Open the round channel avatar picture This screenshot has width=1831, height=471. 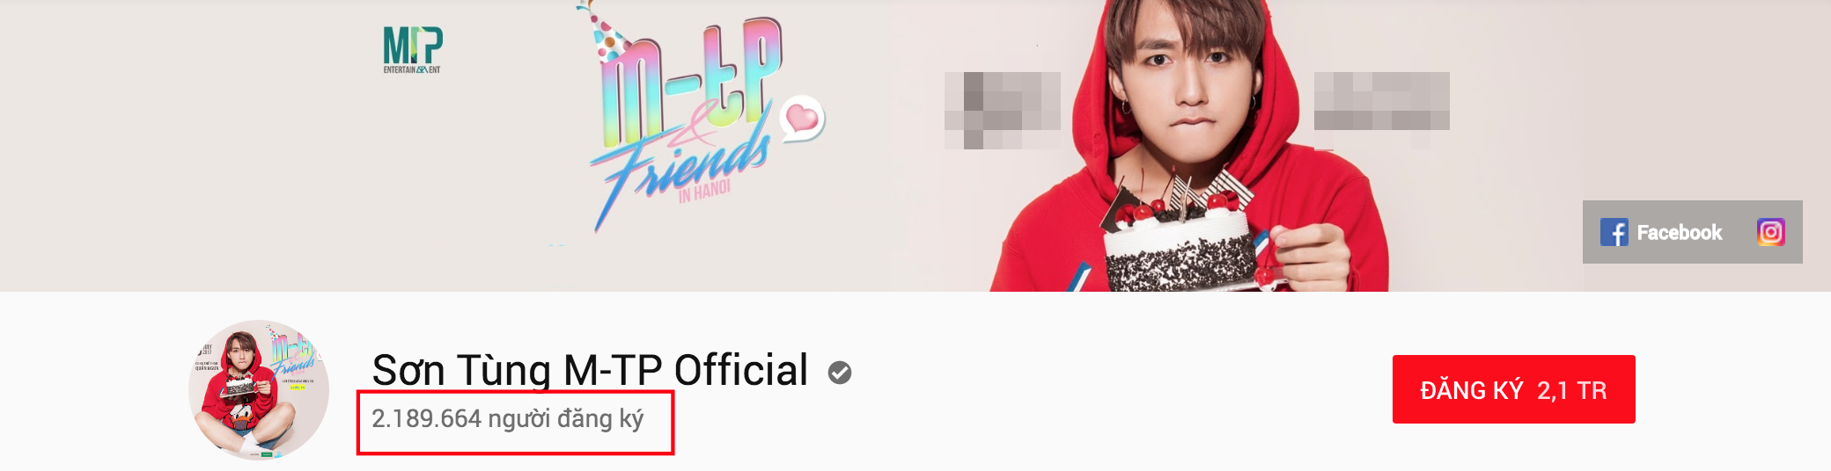point(259,389)
